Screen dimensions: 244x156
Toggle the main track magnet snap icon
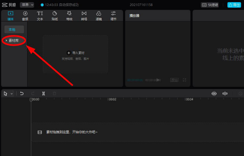coord(214,94)
